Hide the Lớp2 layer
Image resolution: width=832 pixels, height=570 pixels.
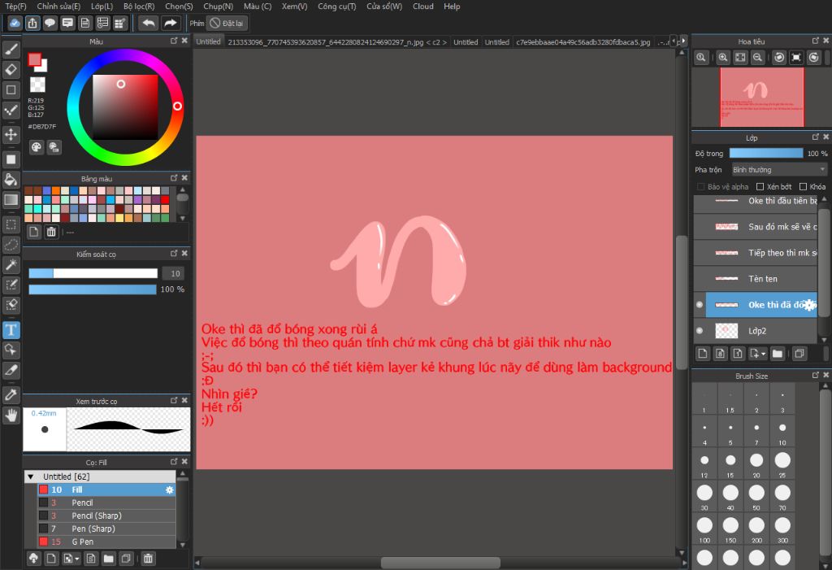pyautogui.click(x=700, y=330)
